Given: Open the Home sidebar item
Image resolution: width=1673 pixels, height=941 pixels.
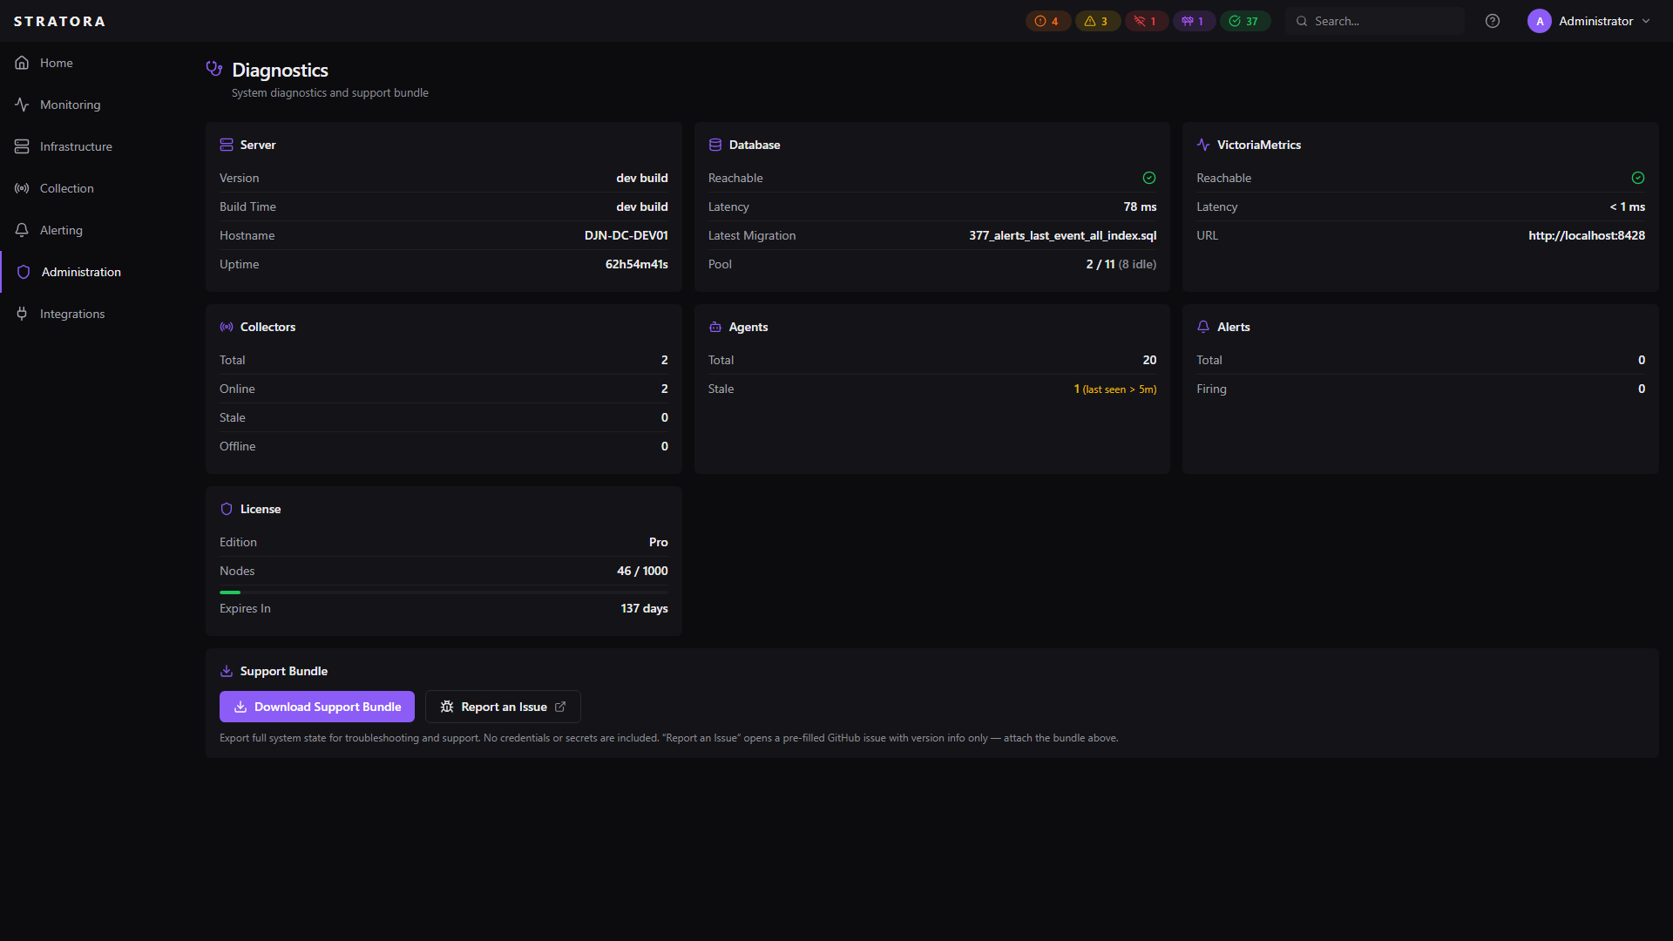Looking at the screenshot, I should (x=96, y=63).
